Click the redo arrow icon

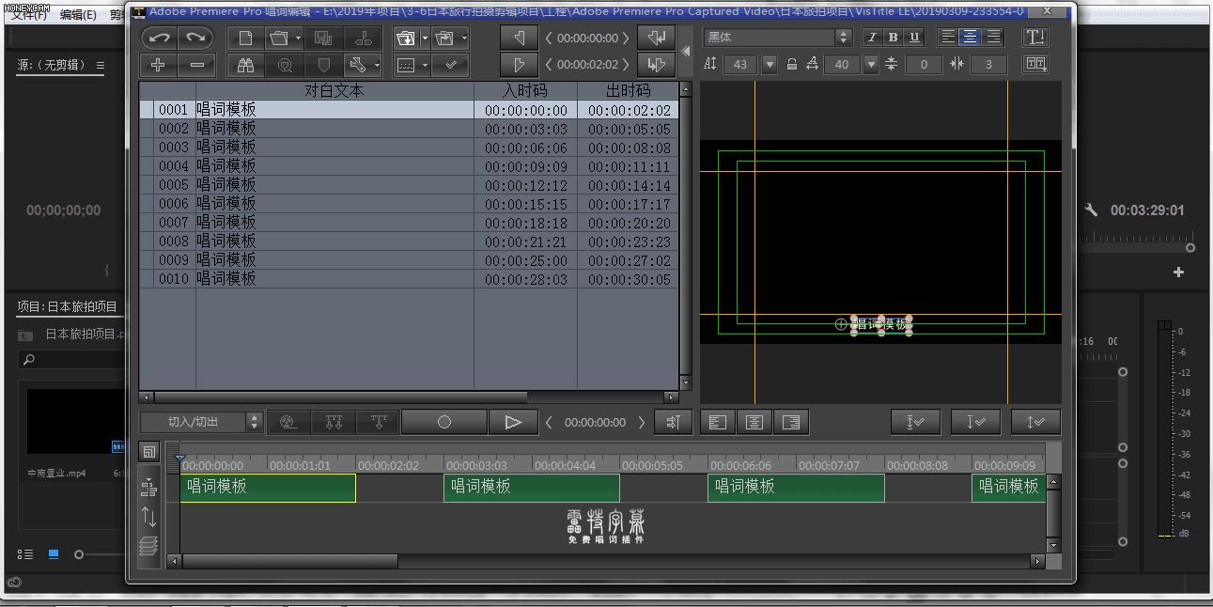(x=196, y=39)
